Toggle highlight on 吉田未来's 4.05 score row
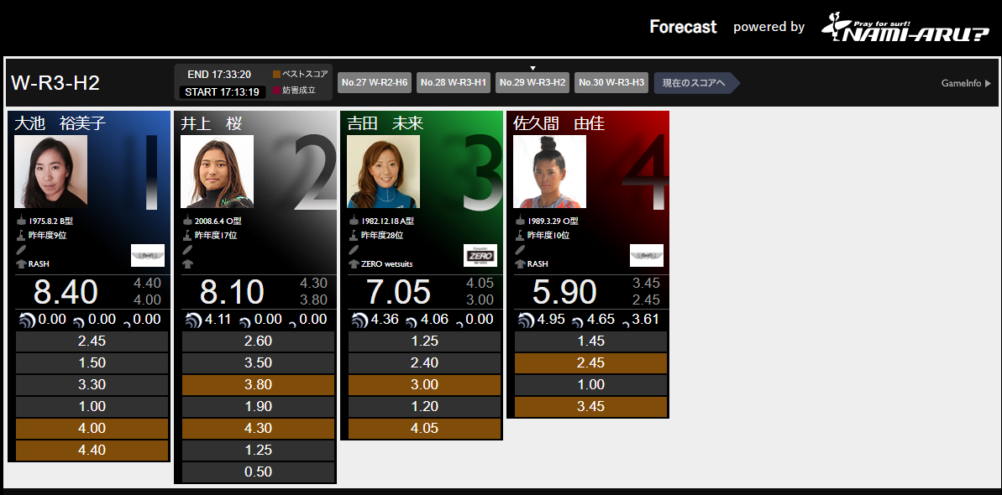This screenshot has height=495, width=1002. (x=424, y=427)
